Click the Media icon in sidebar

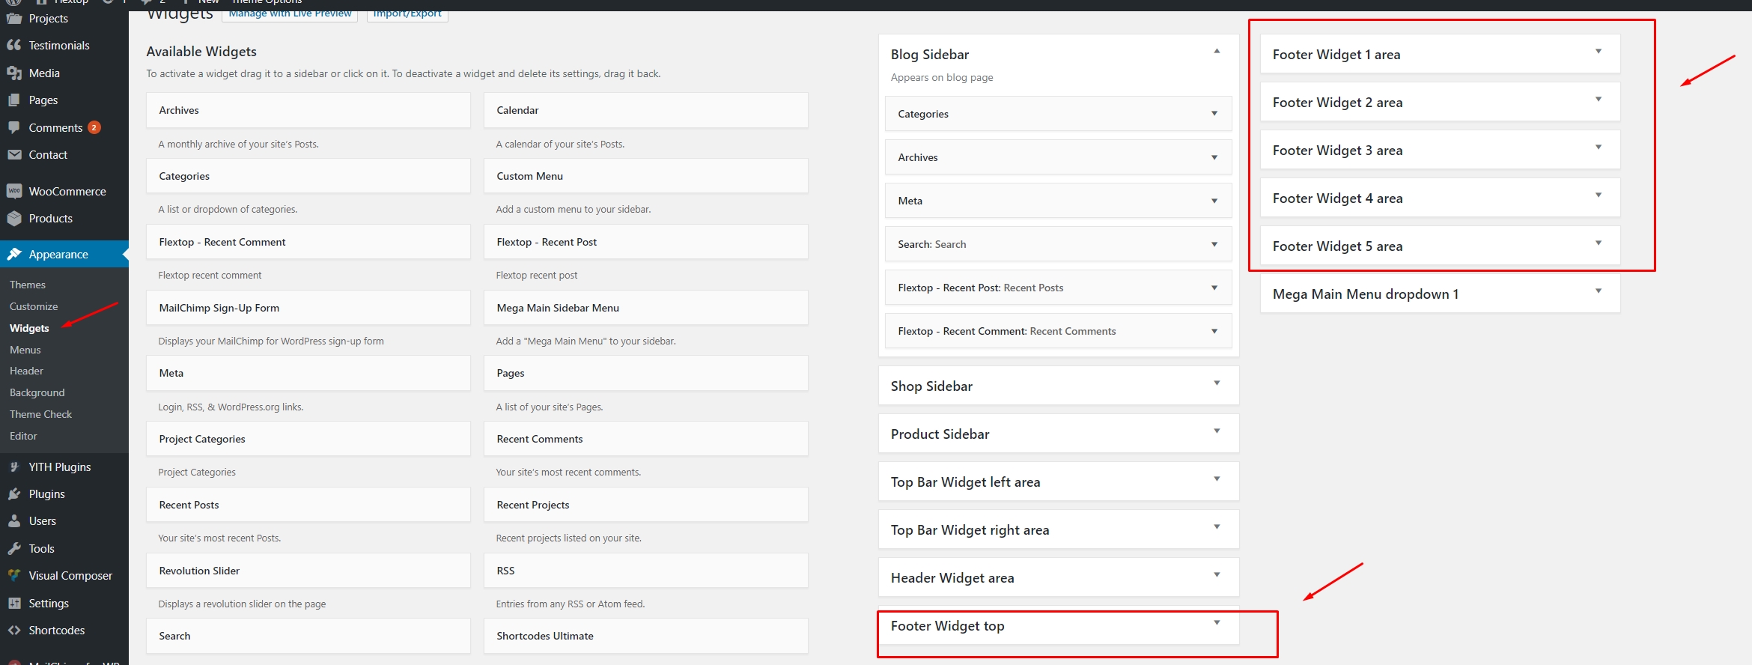click(14, 73)
